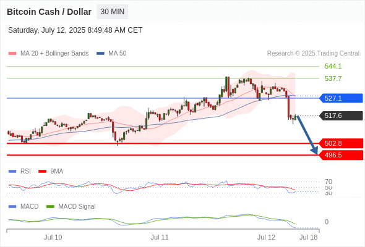365x247 pixels.
Task: Click the blue downward trend arrow
Action: tap(307, 135)
